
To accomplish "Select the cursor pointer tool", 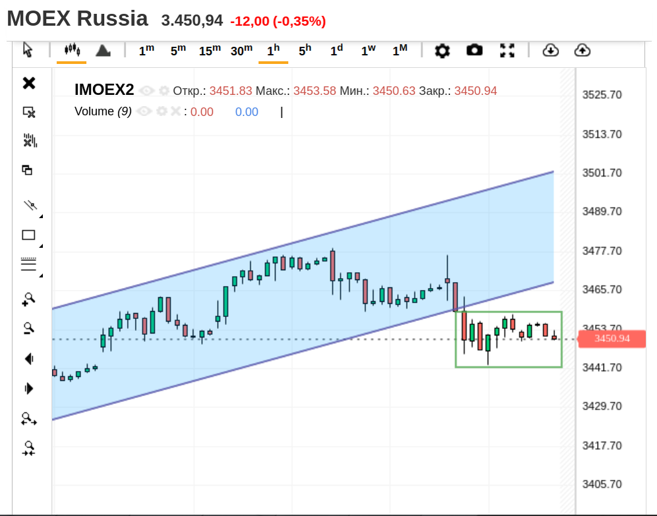I will pyautogui.click(x=28, y=50).
